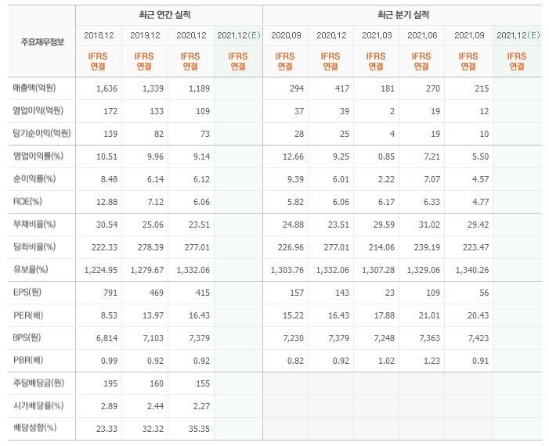Click the 215 revenue value for 2021.09

pos(482,88)
